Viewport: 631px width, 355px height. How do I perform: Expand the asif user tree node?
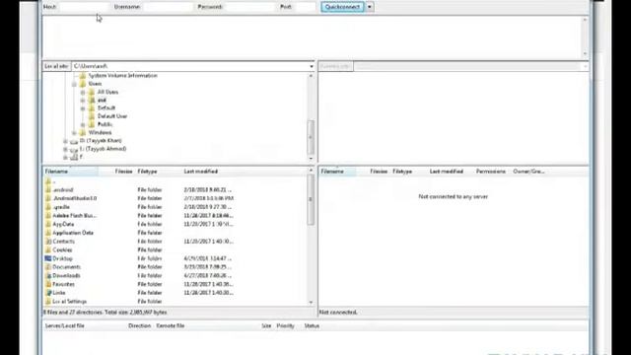point(83,101)
